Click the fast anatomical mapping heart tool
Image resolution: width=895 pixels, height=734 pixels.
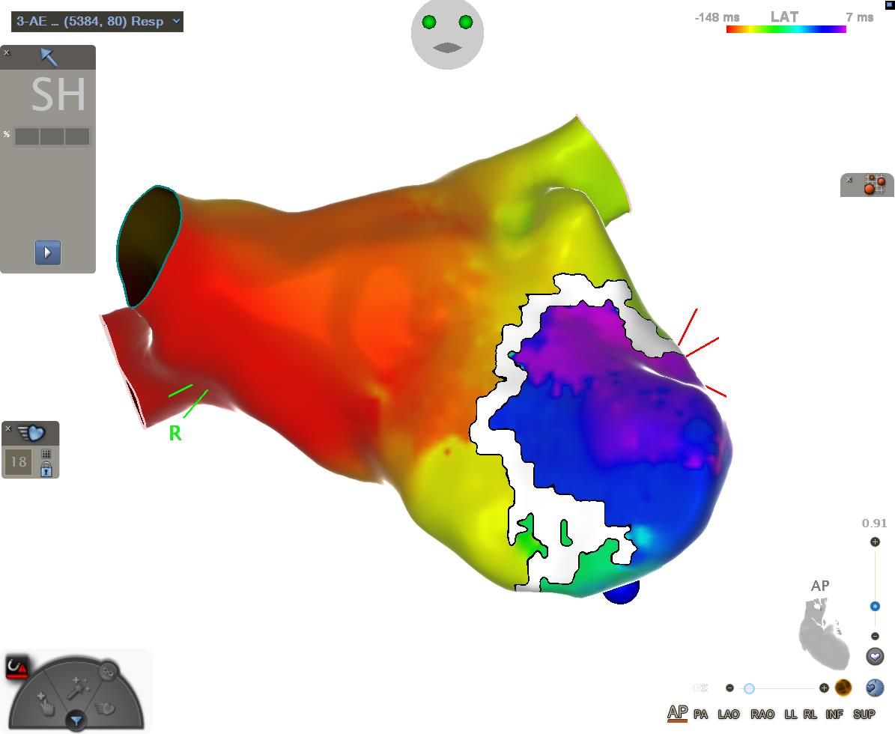pyautogui.click(x=106, y=707)
